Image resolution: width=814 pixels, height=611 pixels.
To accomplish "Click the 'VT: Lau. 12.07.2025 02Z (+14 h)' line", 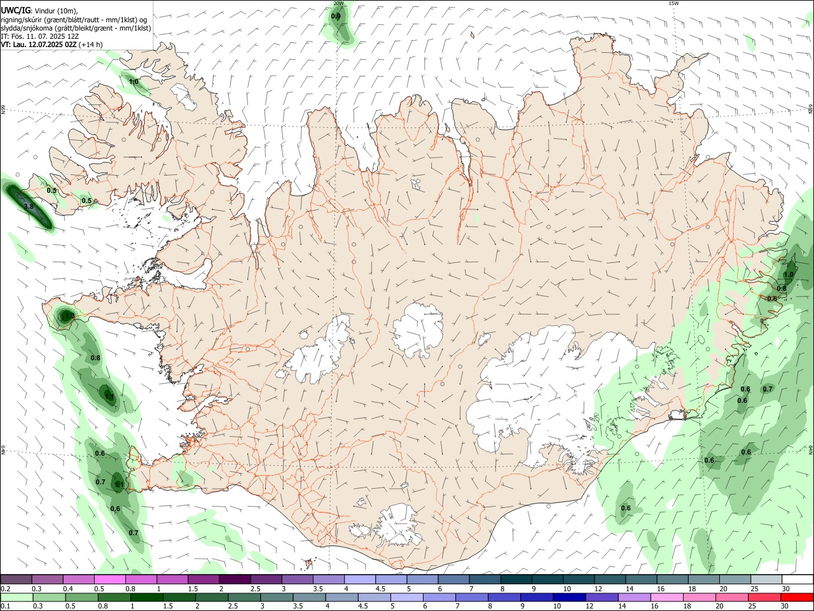I will coord(52,45).
